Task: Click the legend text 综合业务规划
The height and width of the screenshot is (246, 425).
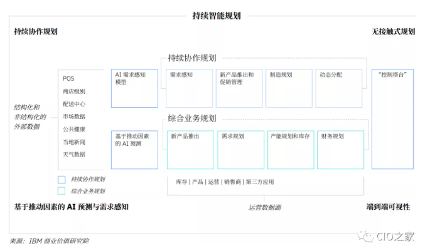Action: click(x=88, y=191)
